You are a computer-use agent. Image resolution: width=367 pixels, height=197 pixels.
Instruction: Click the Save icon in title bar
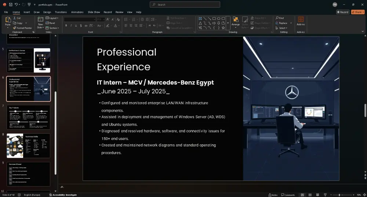[11, 4]
